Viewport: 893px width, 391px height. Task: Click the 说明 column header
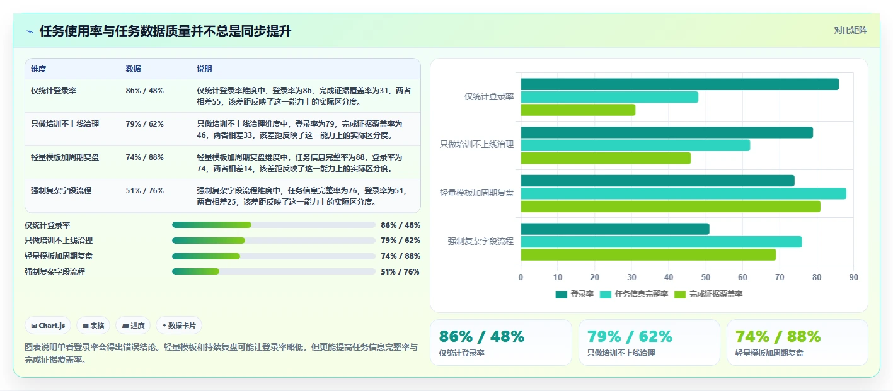click(205, 69)
